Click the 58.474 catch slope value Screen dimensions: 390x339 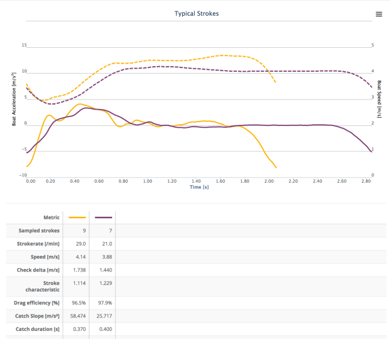(76, 316)
